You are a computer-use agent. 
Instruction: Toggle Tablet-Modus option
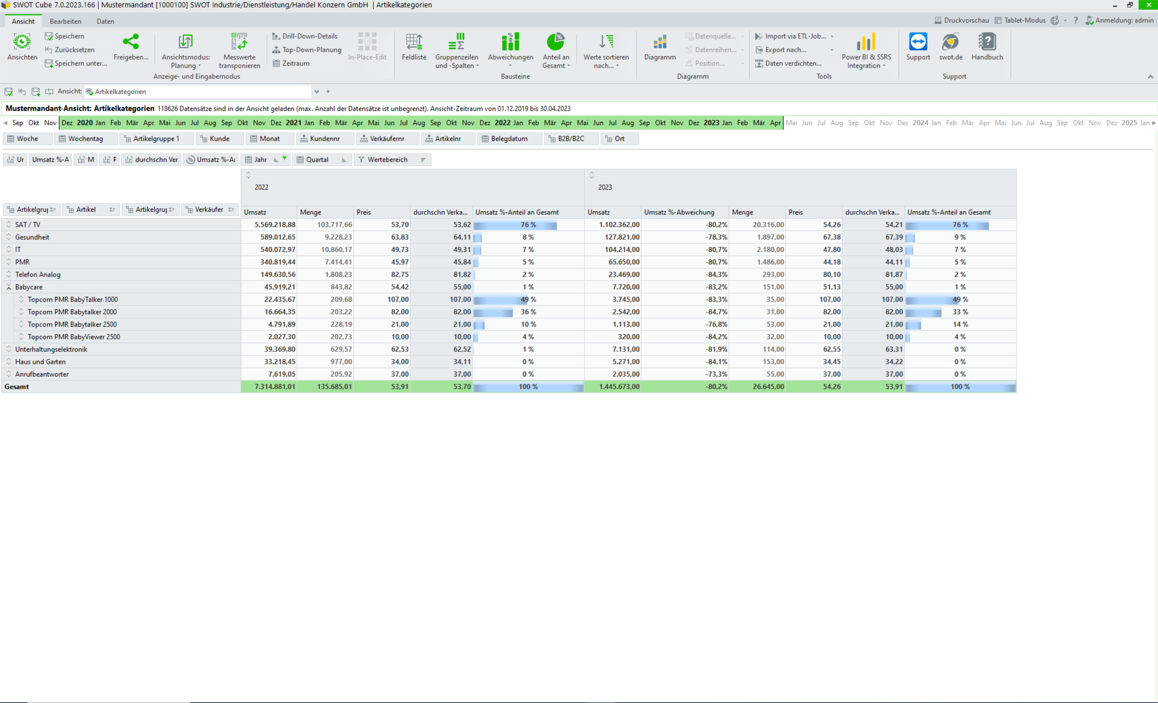click(x=1019, y=20)
